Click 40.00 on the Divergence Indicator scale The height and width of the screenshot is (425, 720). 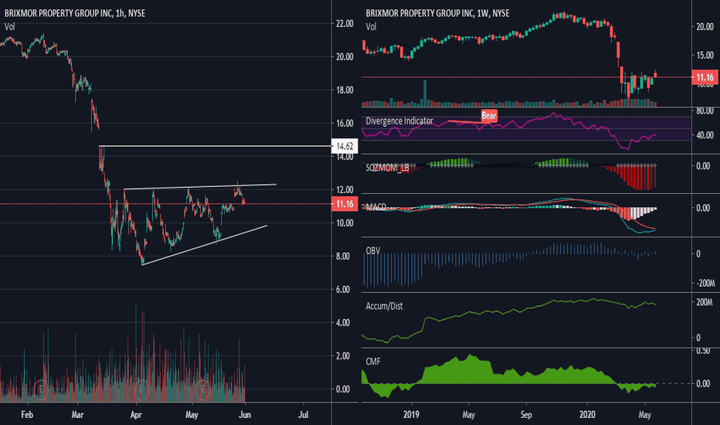705,135
